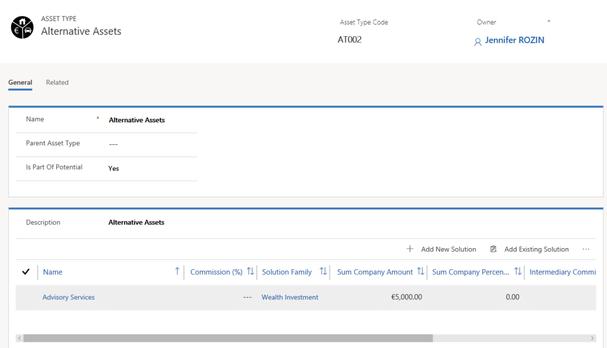Image resolution: width=607 pixels, height=348 pixels.
Task: Sort the Sum Company Percen... column arrows
Action: pos(518,271)
